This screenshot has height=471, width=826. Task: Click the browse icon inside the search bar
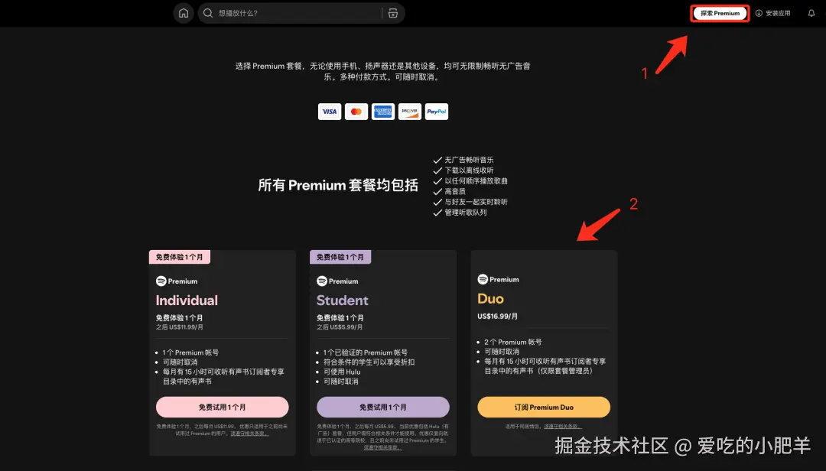pos(393,13)
